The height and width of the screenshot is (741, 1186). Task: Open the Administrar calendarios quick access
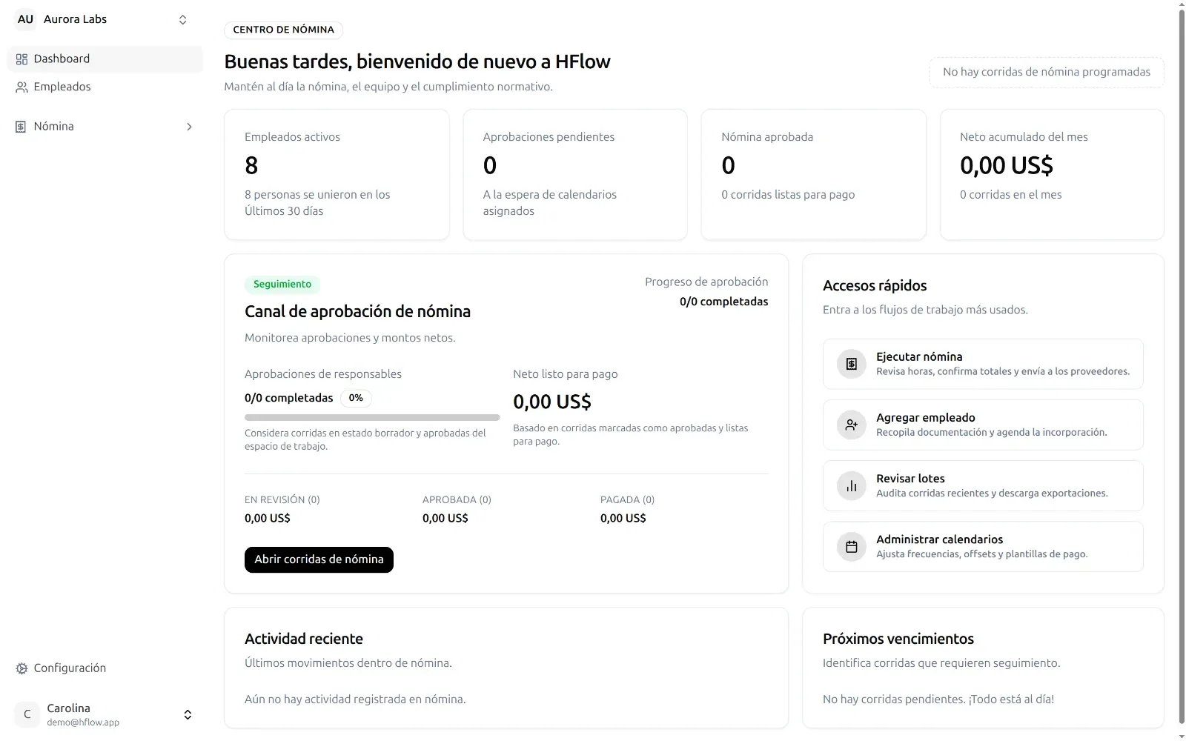pyautogui.click(x=983, y=546)
